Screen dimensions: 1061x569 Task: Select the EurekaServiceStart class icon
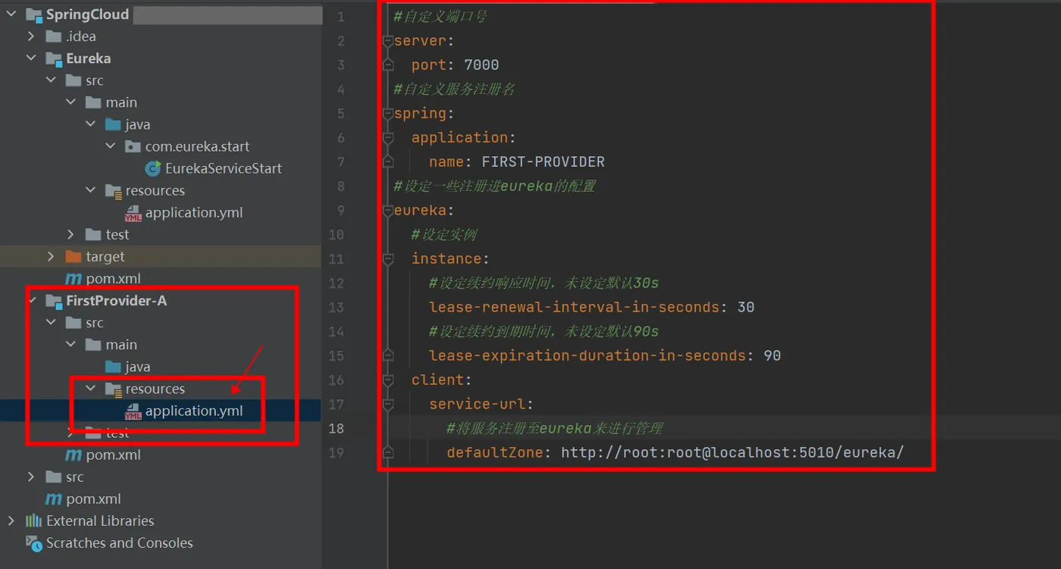tap(153, 168)
